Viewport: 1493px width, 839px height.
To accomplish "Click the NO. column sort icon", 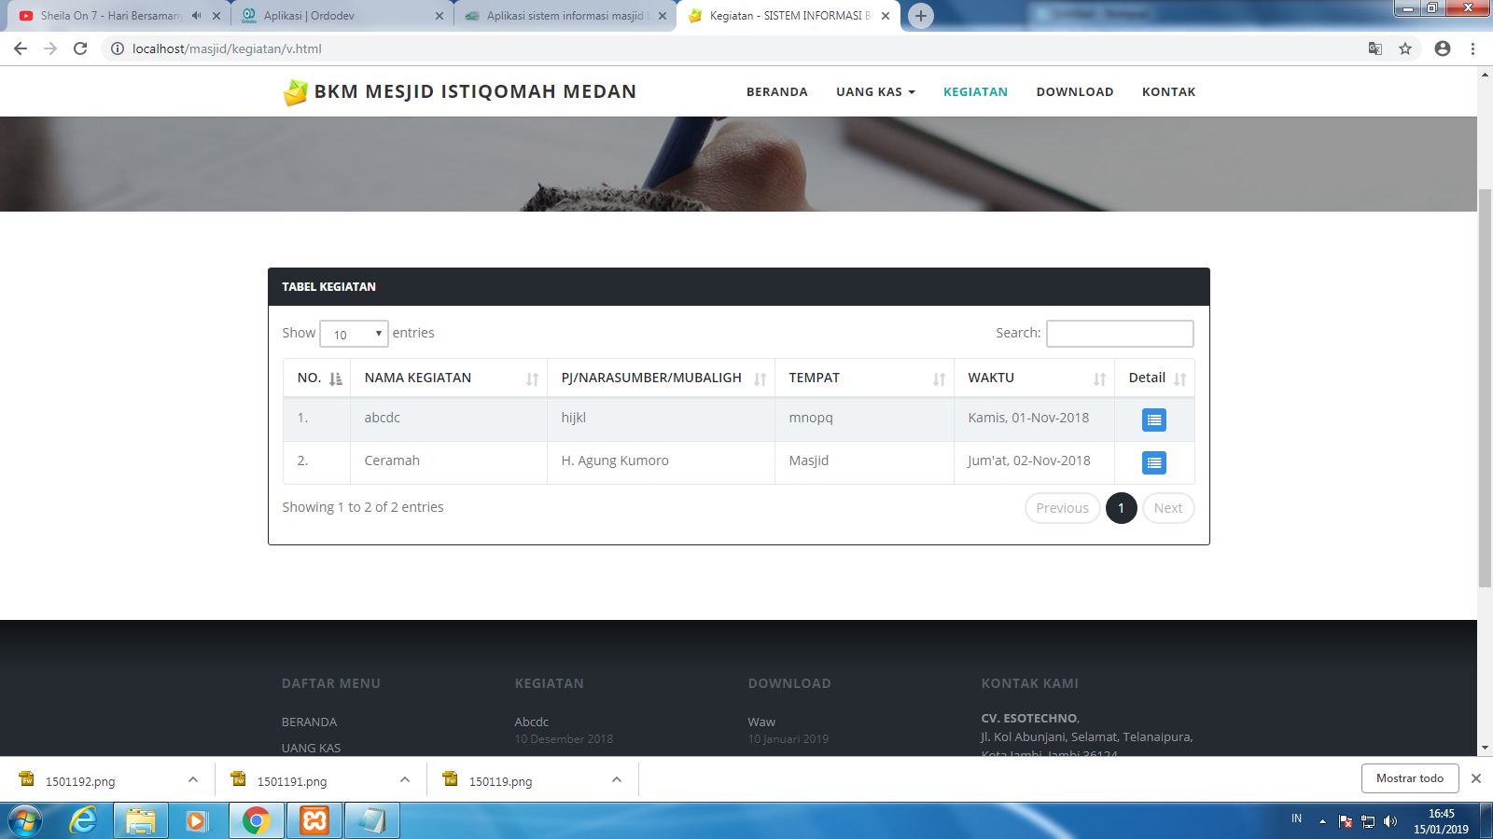I will point(335,378).
